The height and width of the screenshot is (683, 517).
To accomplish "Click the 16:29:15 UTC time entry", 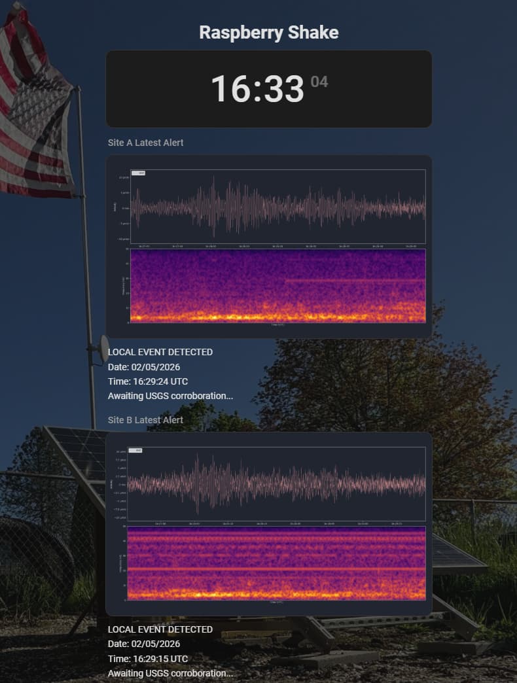I will 148,658.
